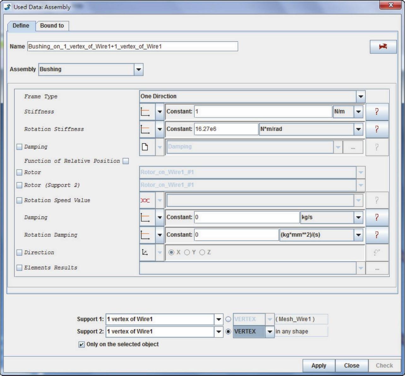Click the red icon button beside Name field
The width and height of the screenshot is (405, 376).
coord(383,47)
